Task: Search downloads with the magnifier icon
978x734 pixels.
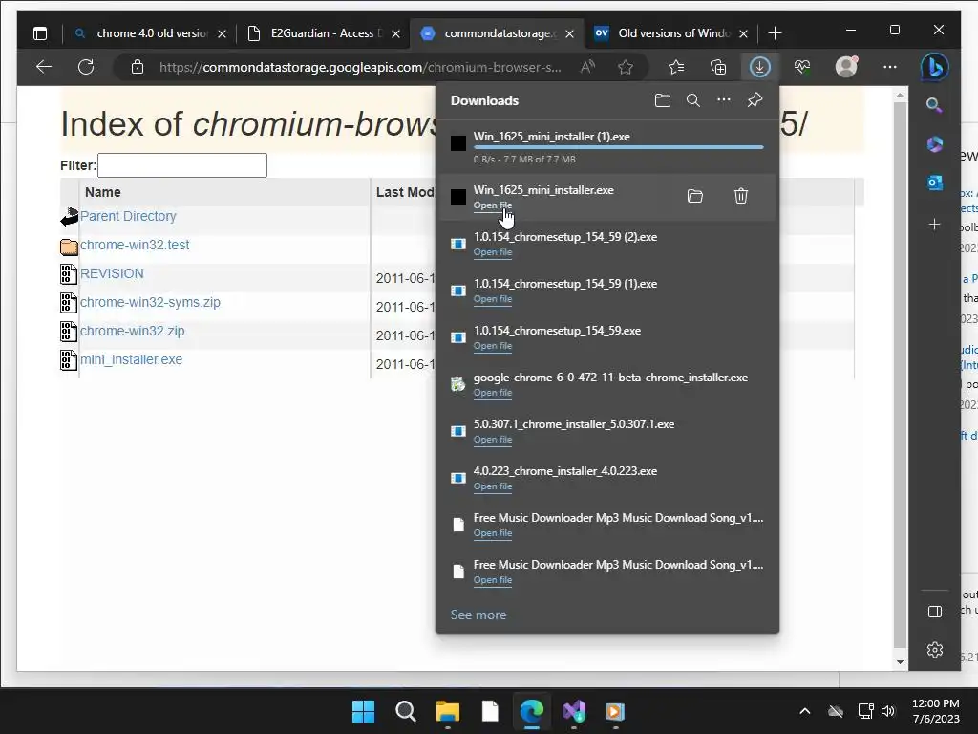Action: (x=693, y=100)
